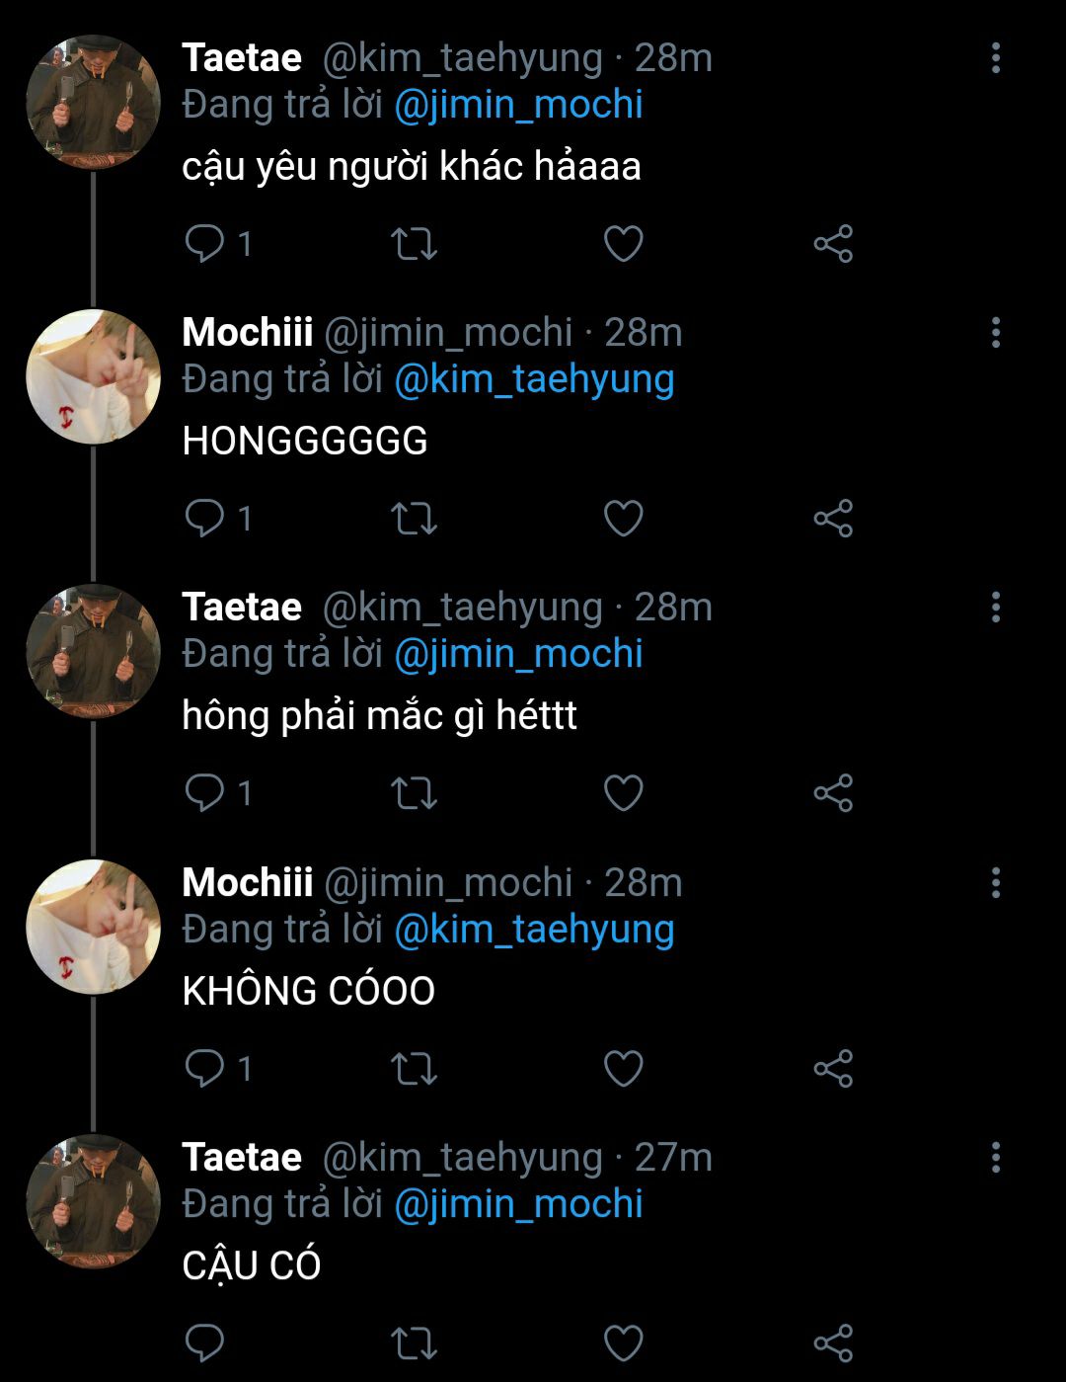Reply to the "KHÔNG CÓOO" tweet
The width and height of the screenshot is (1066, 1382).
(x=205, y=1067)
